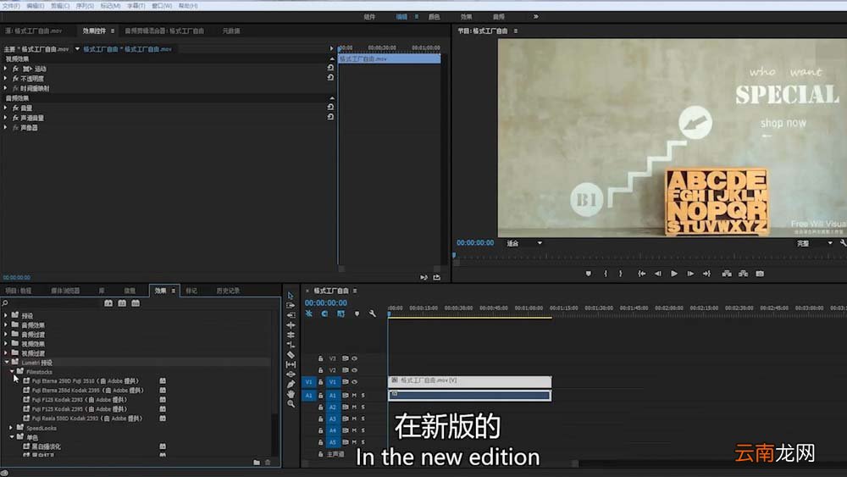
Task: Step back one frame in program monitor
Action: 658,274
